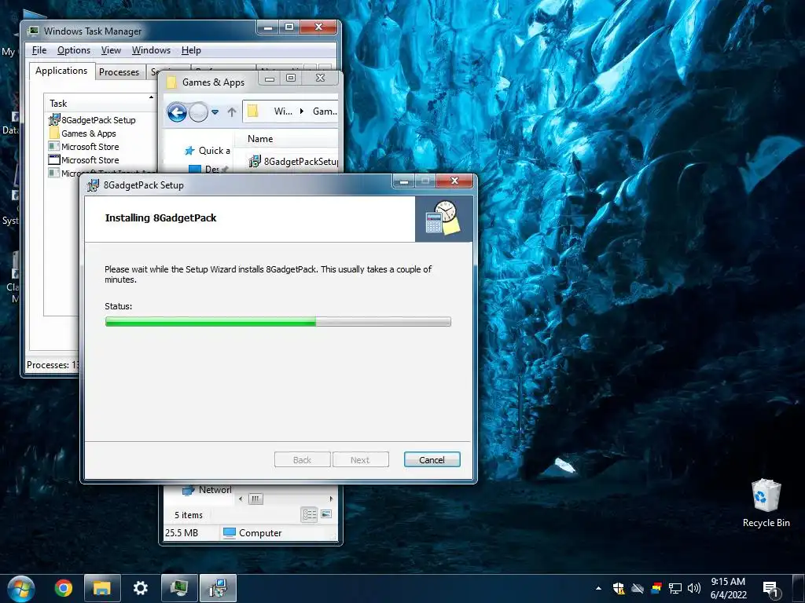
Task: Click scroll right arrow in explorer pane
Action: [x=331, y=499]
